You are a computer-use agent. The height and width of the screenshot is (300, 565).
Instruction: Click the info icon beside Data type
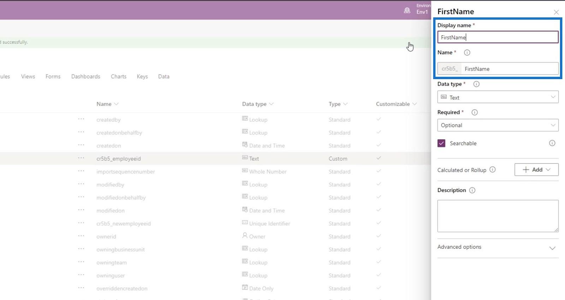pyautogui.click(x=476, y=84)
